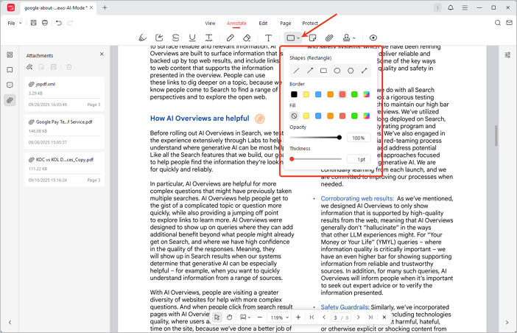Choose the Line shape

(x=296, y=71)
